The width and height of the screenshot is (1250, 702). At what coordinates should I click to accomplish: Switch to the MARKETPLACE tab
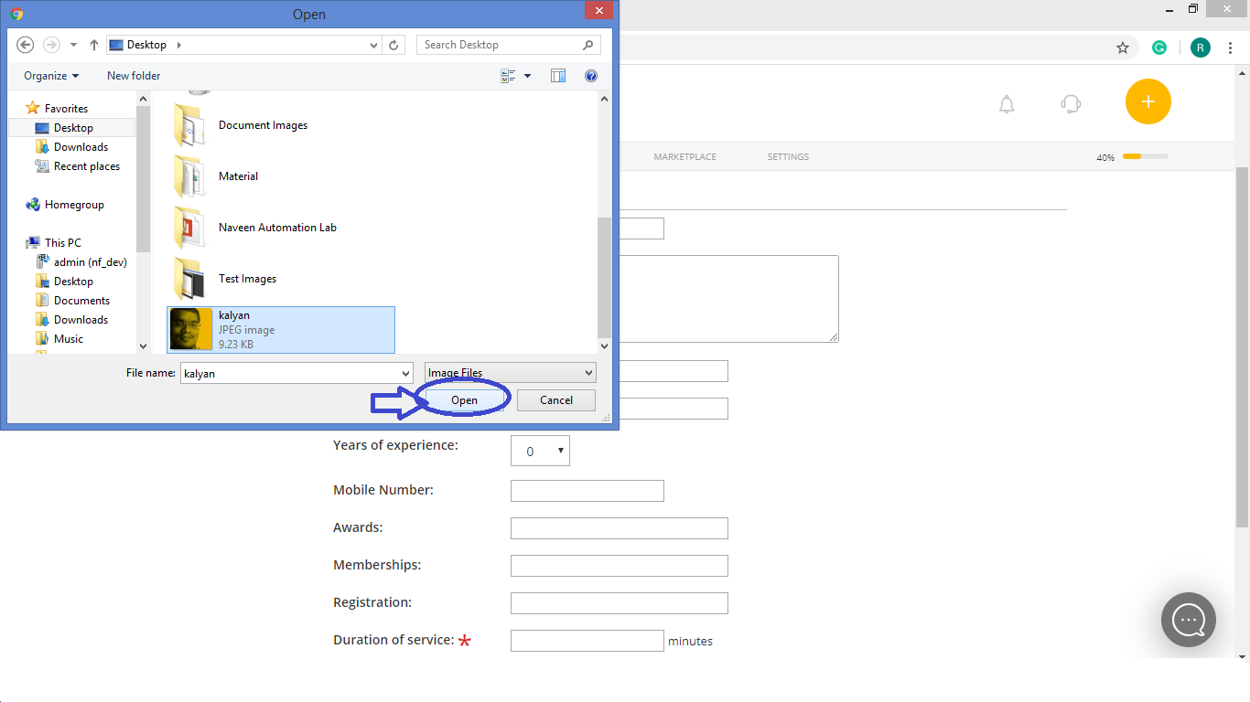(684, 156)
